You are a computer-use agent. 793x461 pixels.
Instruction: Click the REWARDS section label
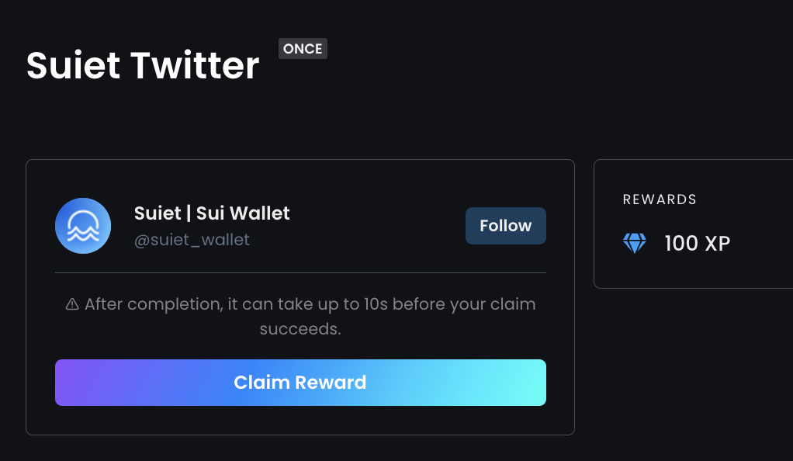pos(660,199)
